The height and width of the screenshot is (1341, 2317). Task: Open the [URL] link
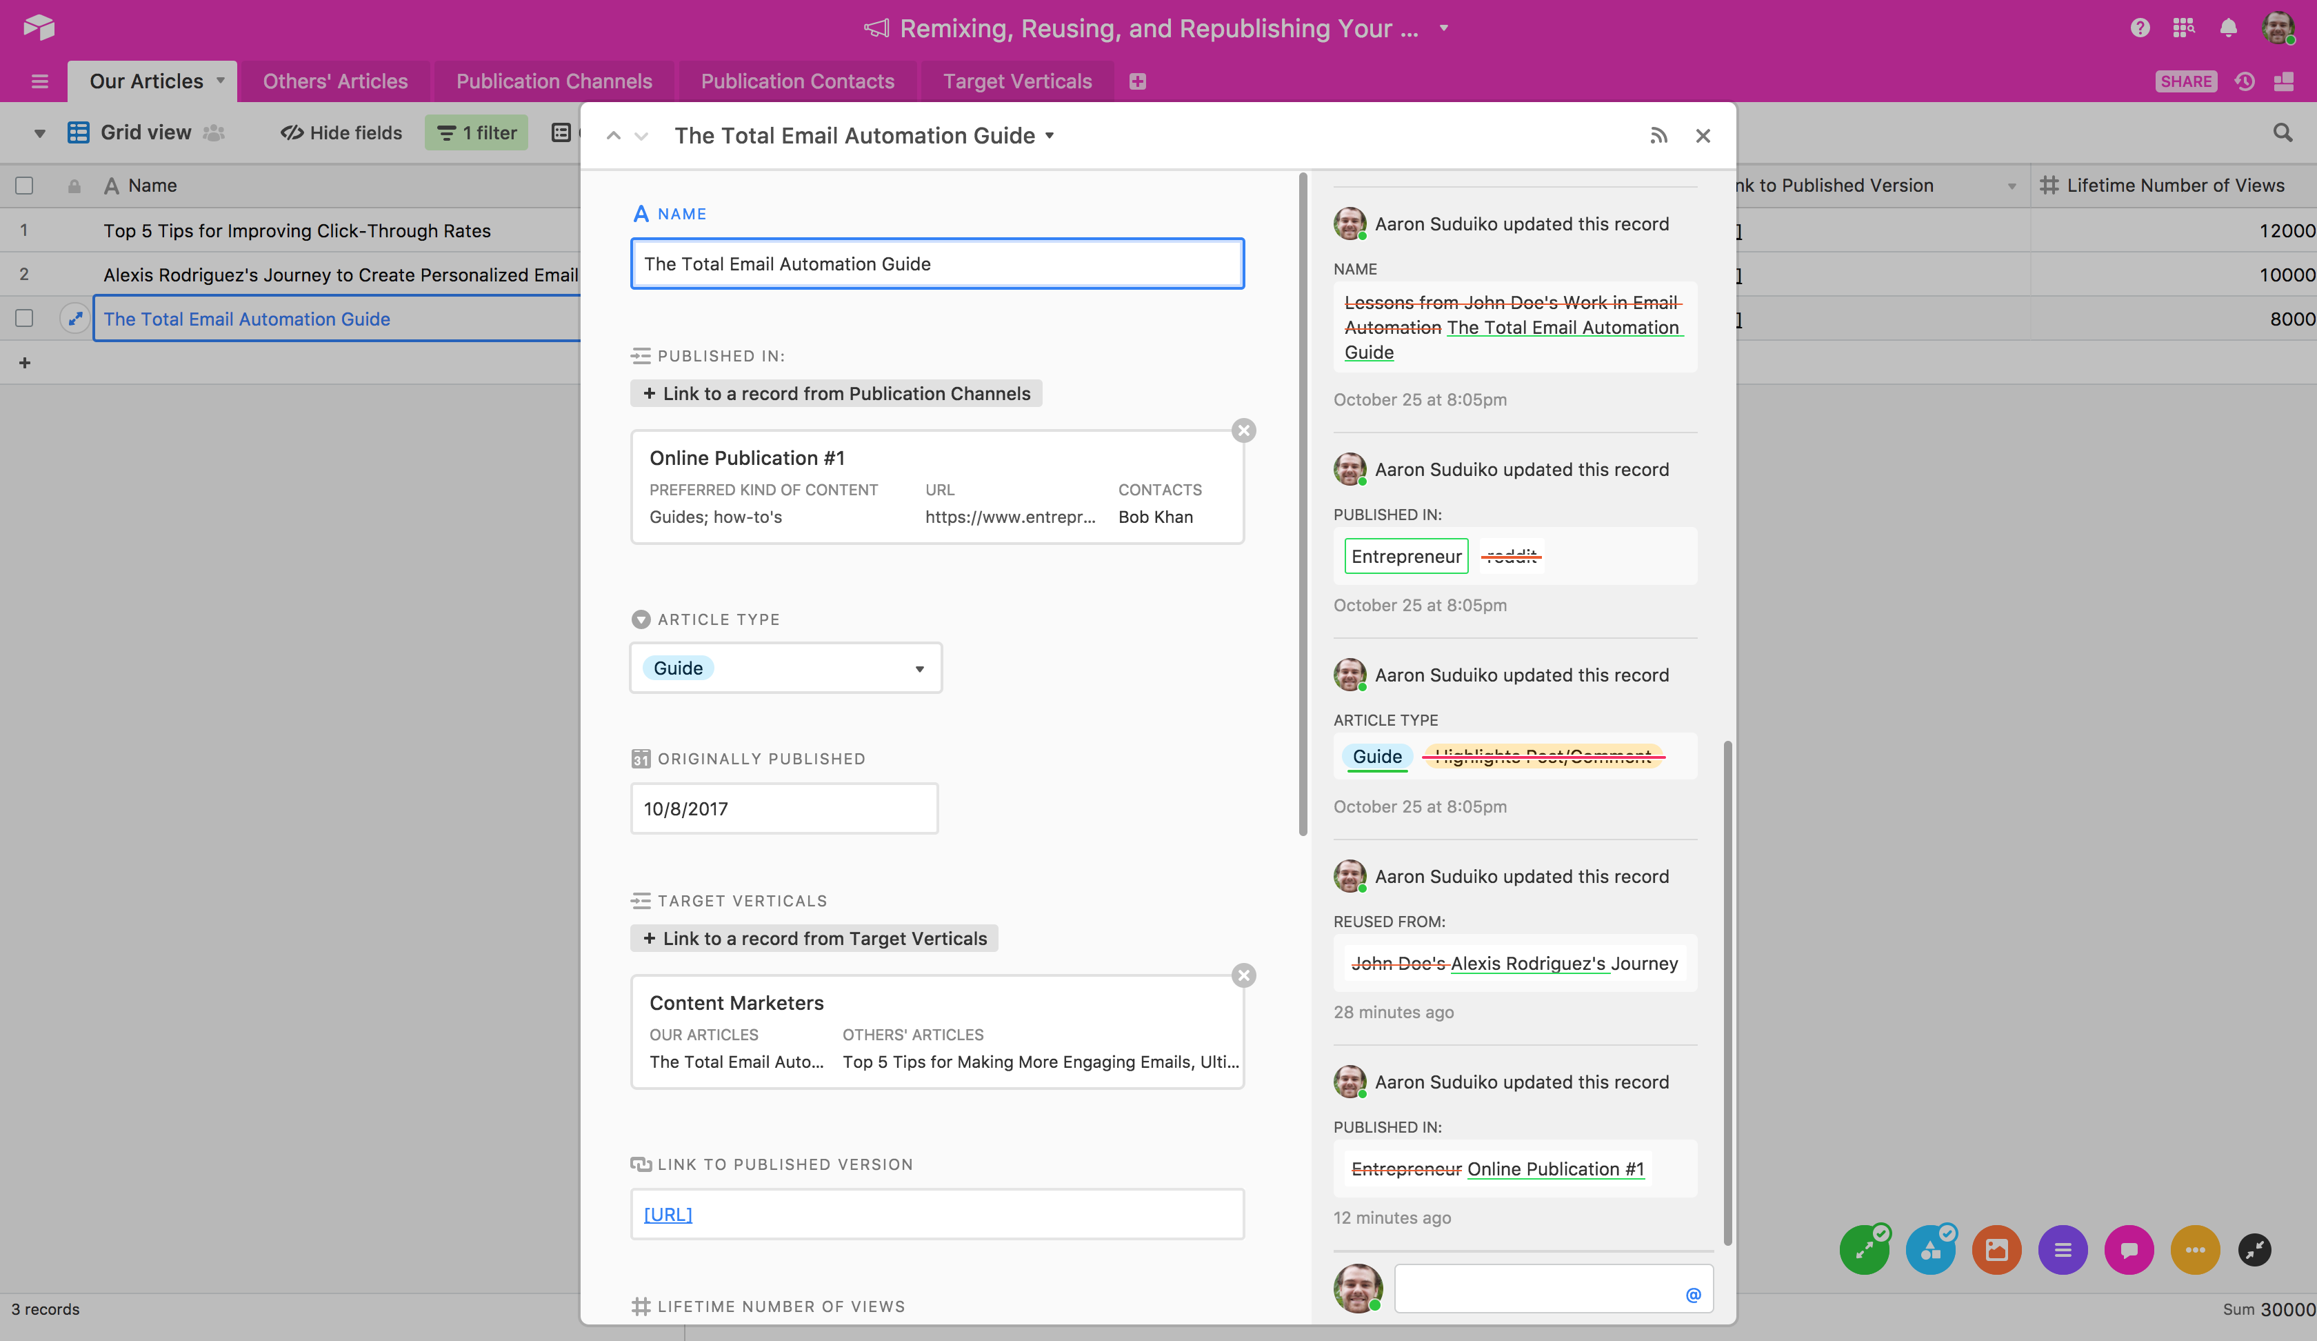[668, 1214]
